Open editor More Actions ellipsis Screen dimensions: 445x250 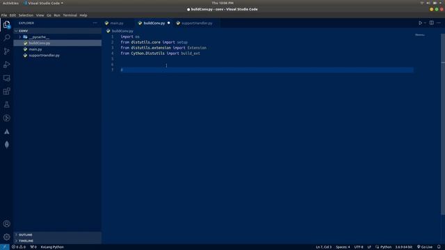click(x=439, y=23)
